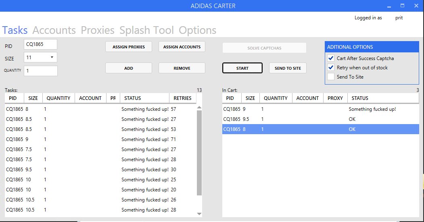Click the ASSIGN PROXIES button
Image resolution: width=424 pixels, height=222 pixels.
pos(129,47)
